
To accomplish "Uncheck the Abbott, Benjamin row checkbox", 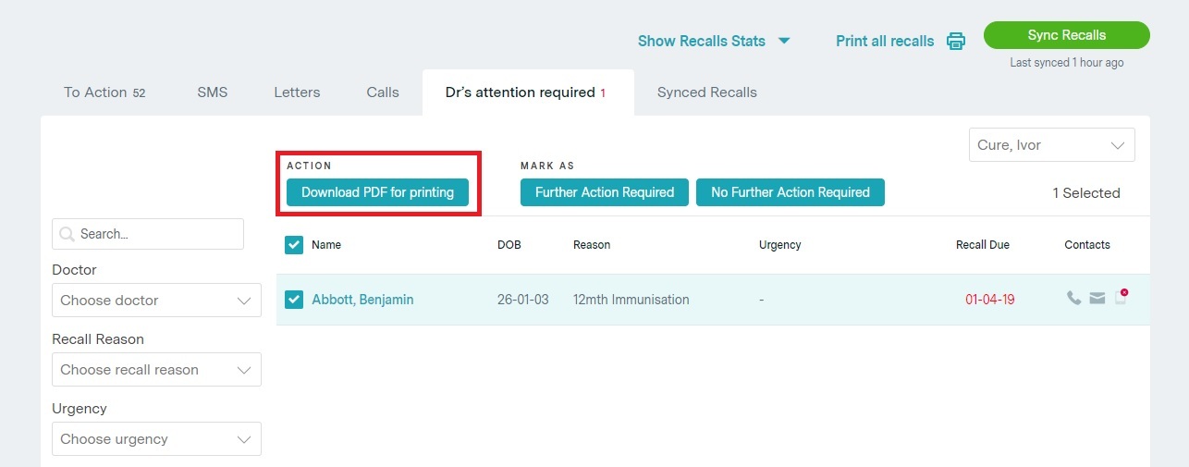I will click(x=294, y=300).
